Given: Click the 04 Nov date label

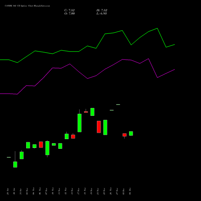Looking at the screenshot, I should [x=33, y=191].
